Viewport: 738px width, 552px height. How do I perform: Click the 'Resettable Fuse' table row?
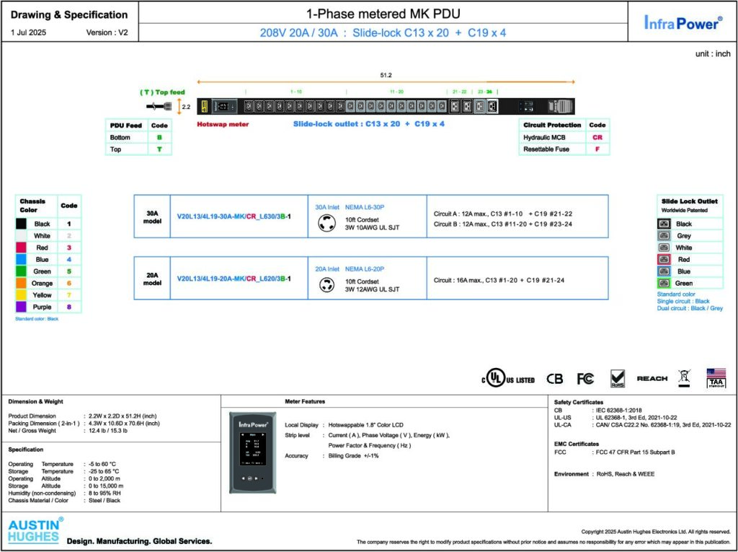click(564, 149)
